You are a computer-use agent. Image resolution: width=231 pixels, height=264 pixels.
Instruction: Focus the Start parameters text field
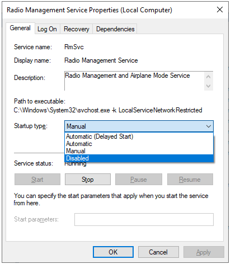tap(144, 219)
